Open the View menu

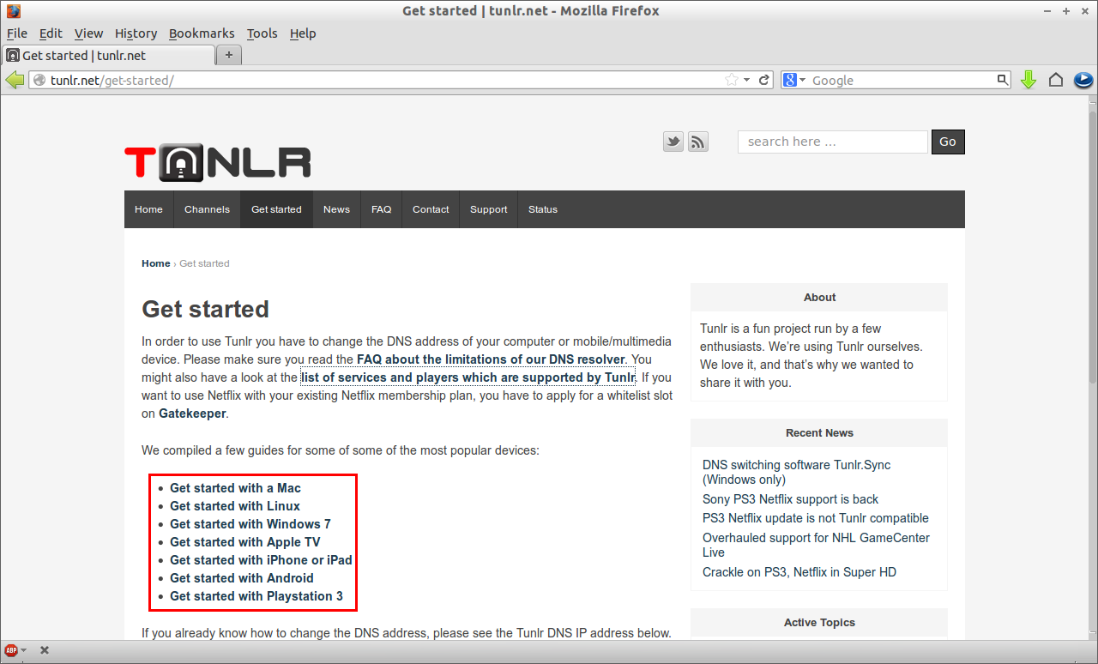[x=88, y=33]
